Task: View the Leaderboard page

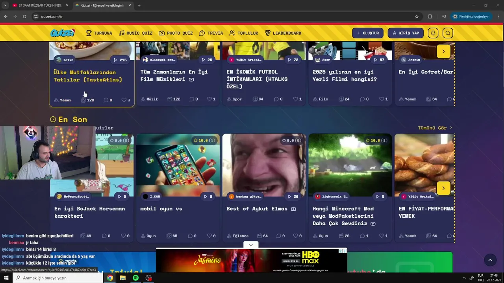Action: pos(283,33)
